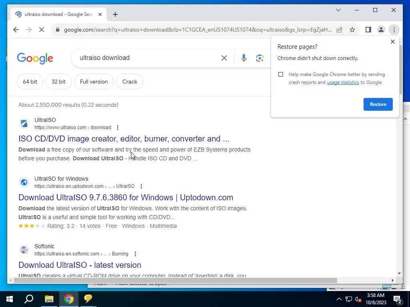The image size is (410, 307).
Task: Search by image with Google Lens icon
Action: (259, 58)
